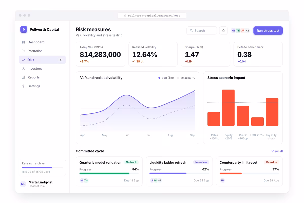The image size is (304, 203).
Task: Click the Due 18 Sep text
Action: (x=131, y=181)
